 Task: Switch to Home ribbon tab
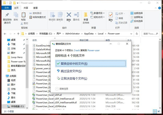click(16, 8)
